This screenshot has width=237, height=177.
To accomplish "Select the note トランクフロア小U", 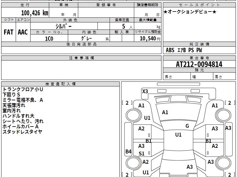I will coord(23,89).
